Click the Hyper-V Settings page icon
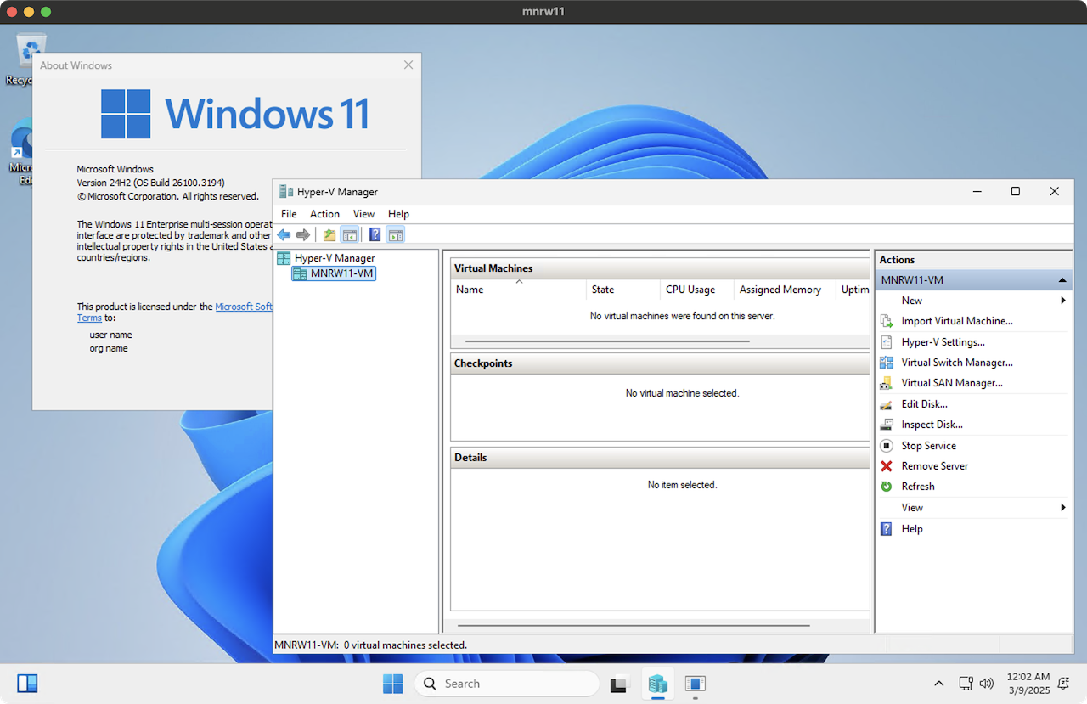This screenshot has height=704, width=1087. point(887,342)
